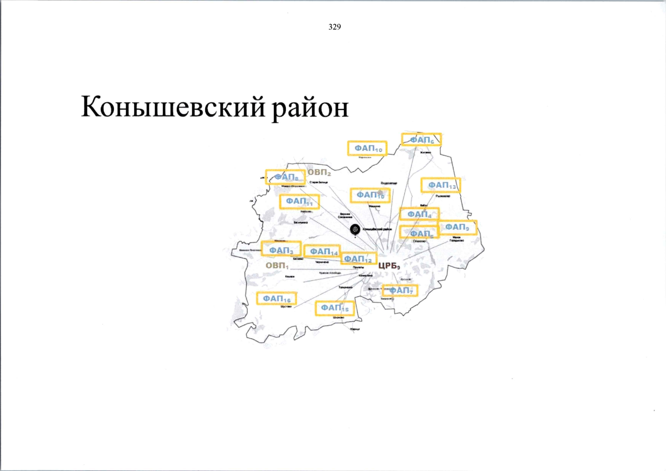Select the ФАП3 marker box
Viewport: 666px width, 471px height.
281,250
